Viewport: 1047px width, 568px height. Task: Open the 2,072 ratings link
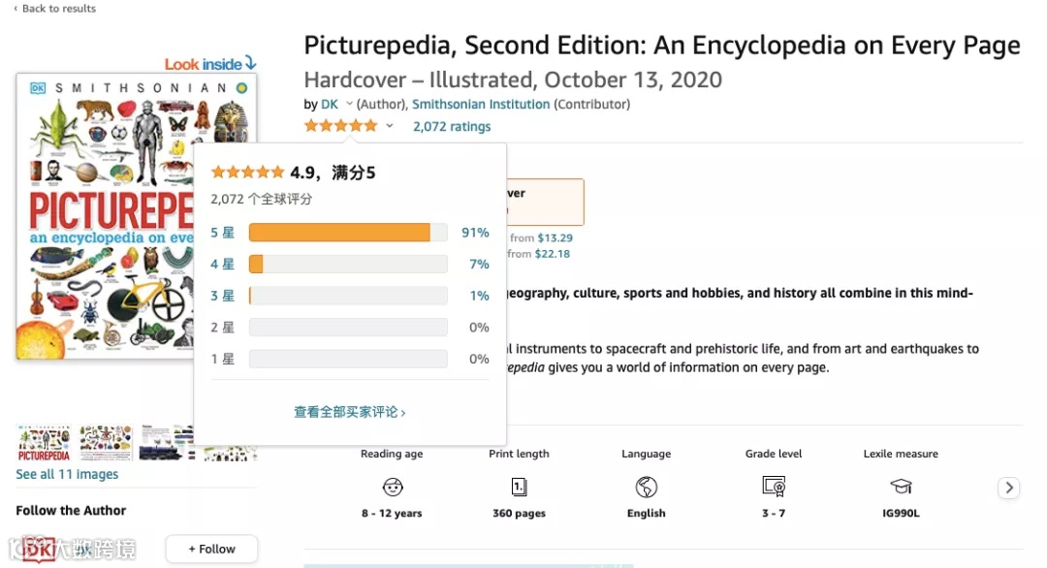[x=452, y=126]
